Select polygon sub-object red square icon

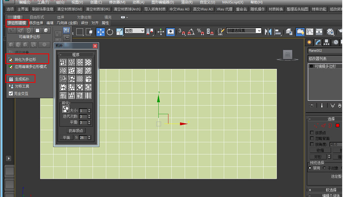tap(337, 125)
